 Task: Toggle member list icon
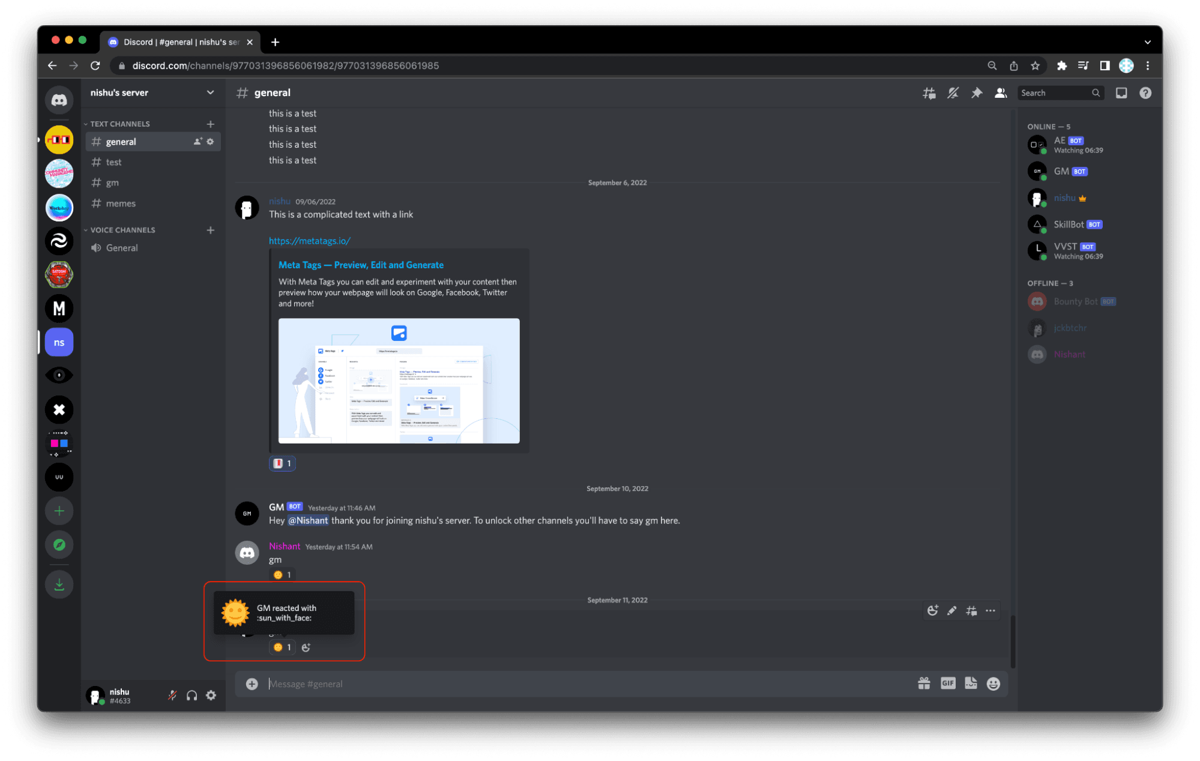(1000, 93)
